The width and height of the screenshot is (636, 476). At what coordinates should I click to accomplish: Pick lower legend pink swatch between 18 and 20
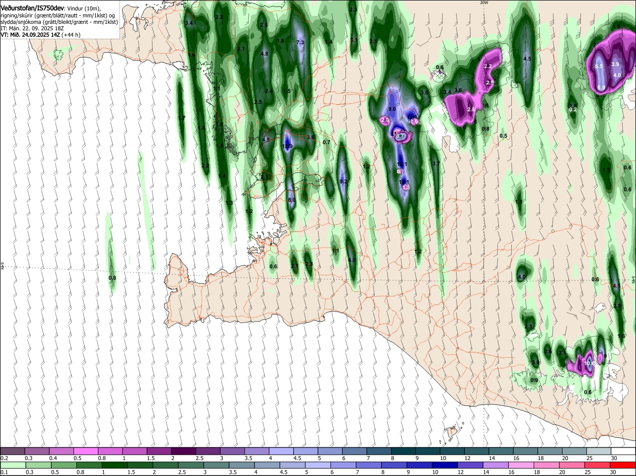547,465
